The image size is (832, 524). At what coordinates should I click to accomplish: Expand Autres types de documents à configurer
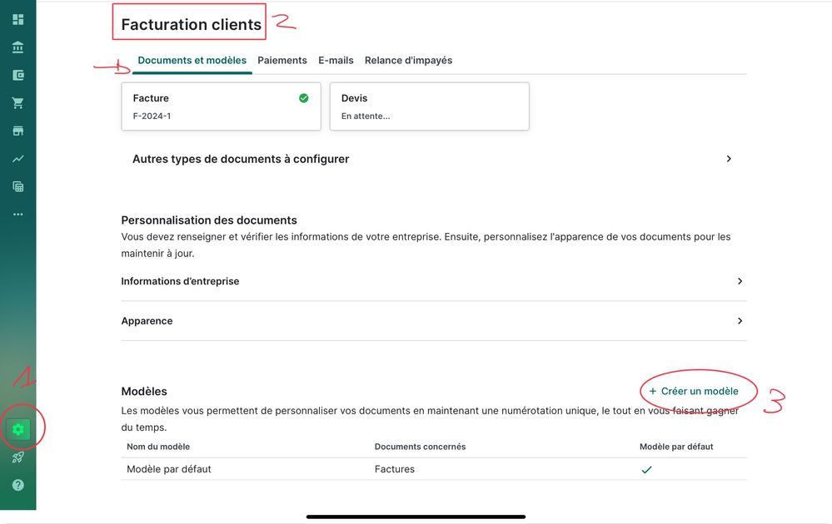tap(729, 159)
